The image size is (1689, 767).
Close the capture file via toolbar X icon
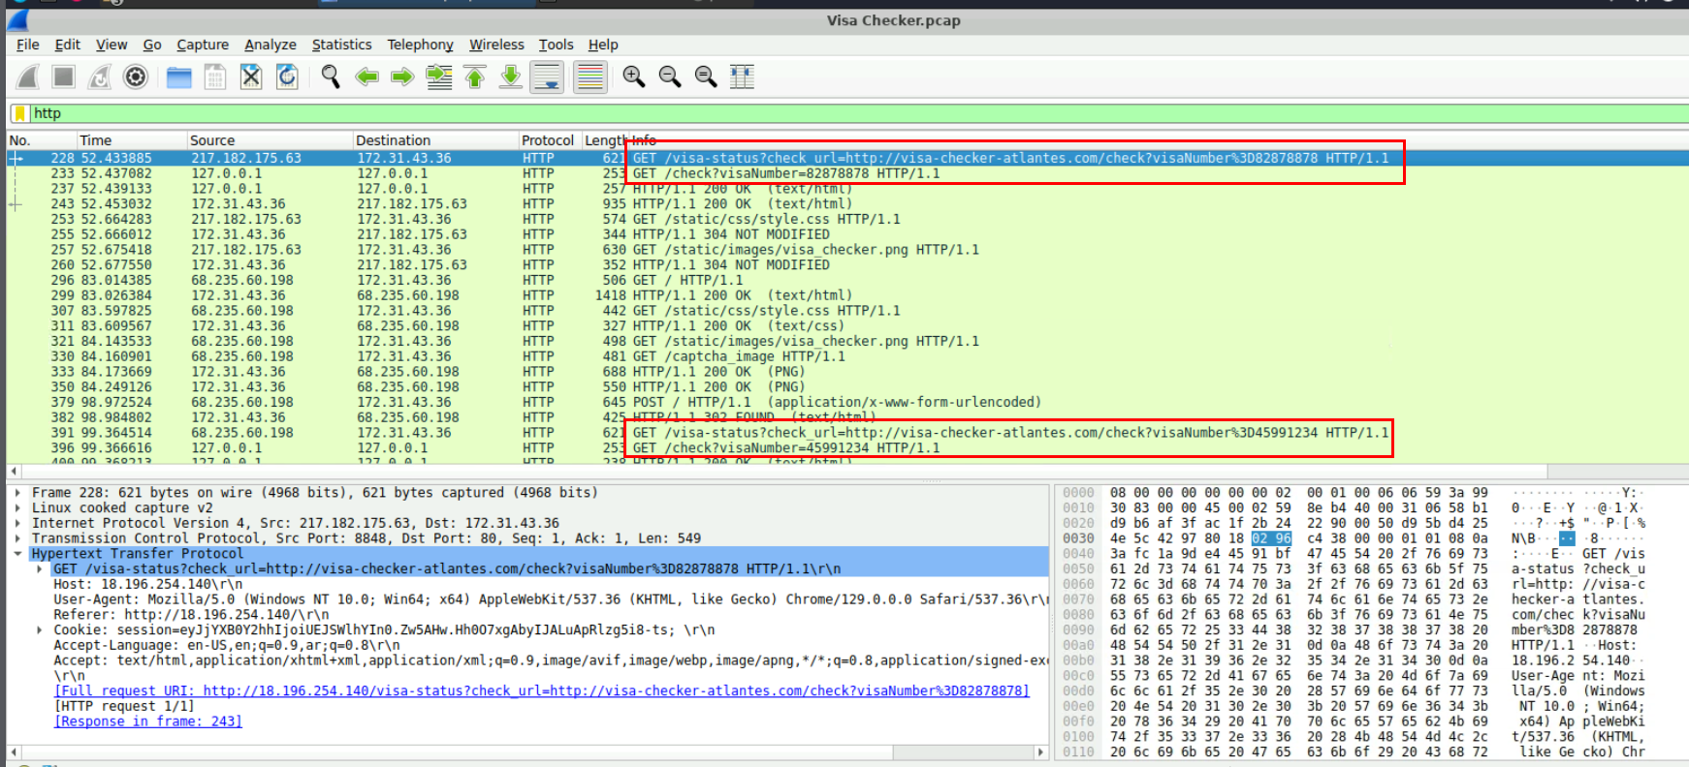click(251, 77)
